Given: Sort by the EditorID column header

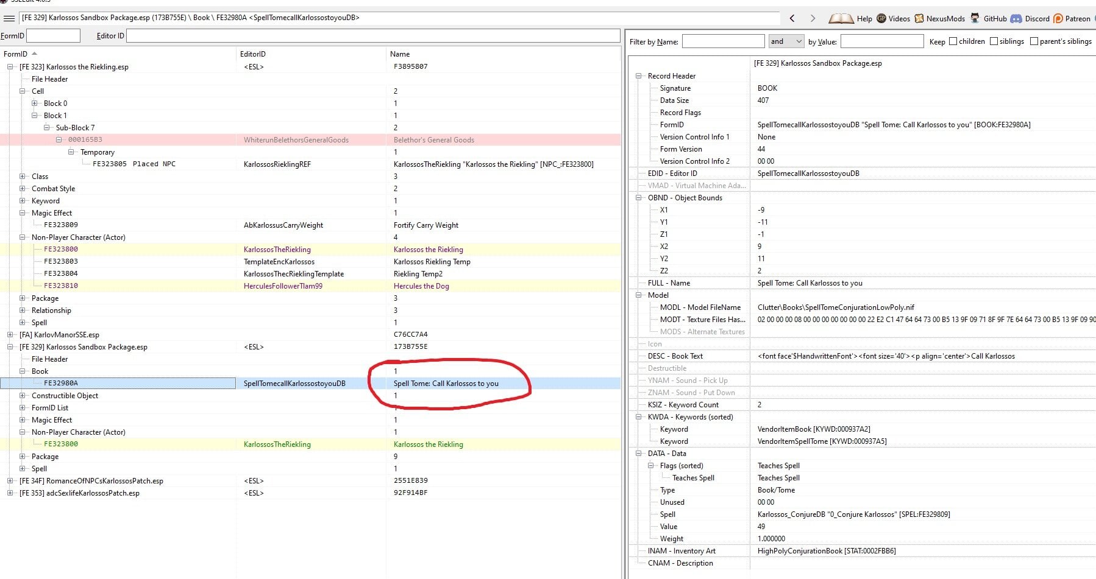Looking at the screenshot, I should coord(311,54).
